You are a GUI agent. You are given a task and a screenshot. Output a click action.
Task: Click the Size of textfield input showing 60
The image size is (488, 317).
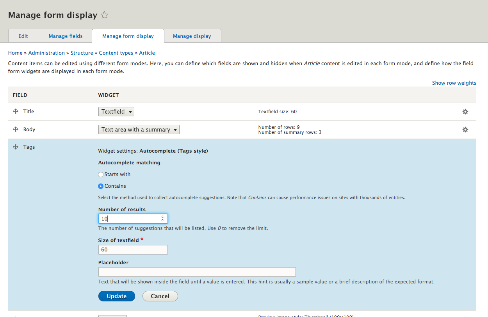click(x=133, y=249)
